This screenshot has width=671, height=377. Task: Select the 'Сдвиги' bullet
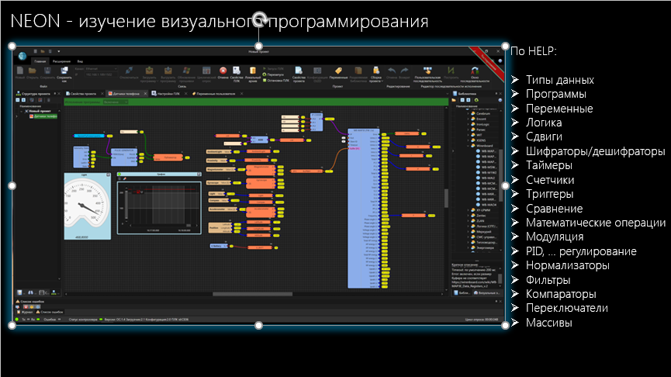click(x=544, y=137)
